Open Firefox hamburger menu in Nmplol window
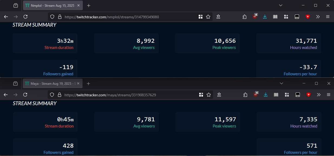Image resolution: width=334 pixels, height=156 pixels. tap(328, 17)
